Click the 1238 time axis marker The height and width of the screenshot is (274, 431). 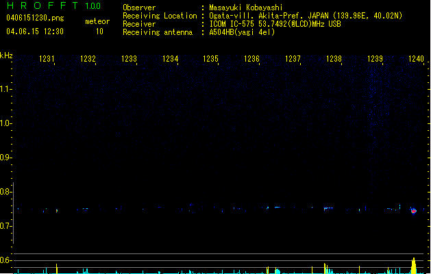click(x=334, y=59)
